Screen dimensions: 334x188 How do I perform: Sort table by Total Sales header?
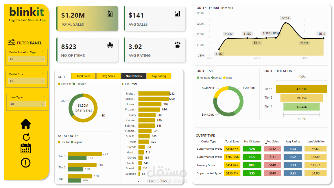pos(232,142)
